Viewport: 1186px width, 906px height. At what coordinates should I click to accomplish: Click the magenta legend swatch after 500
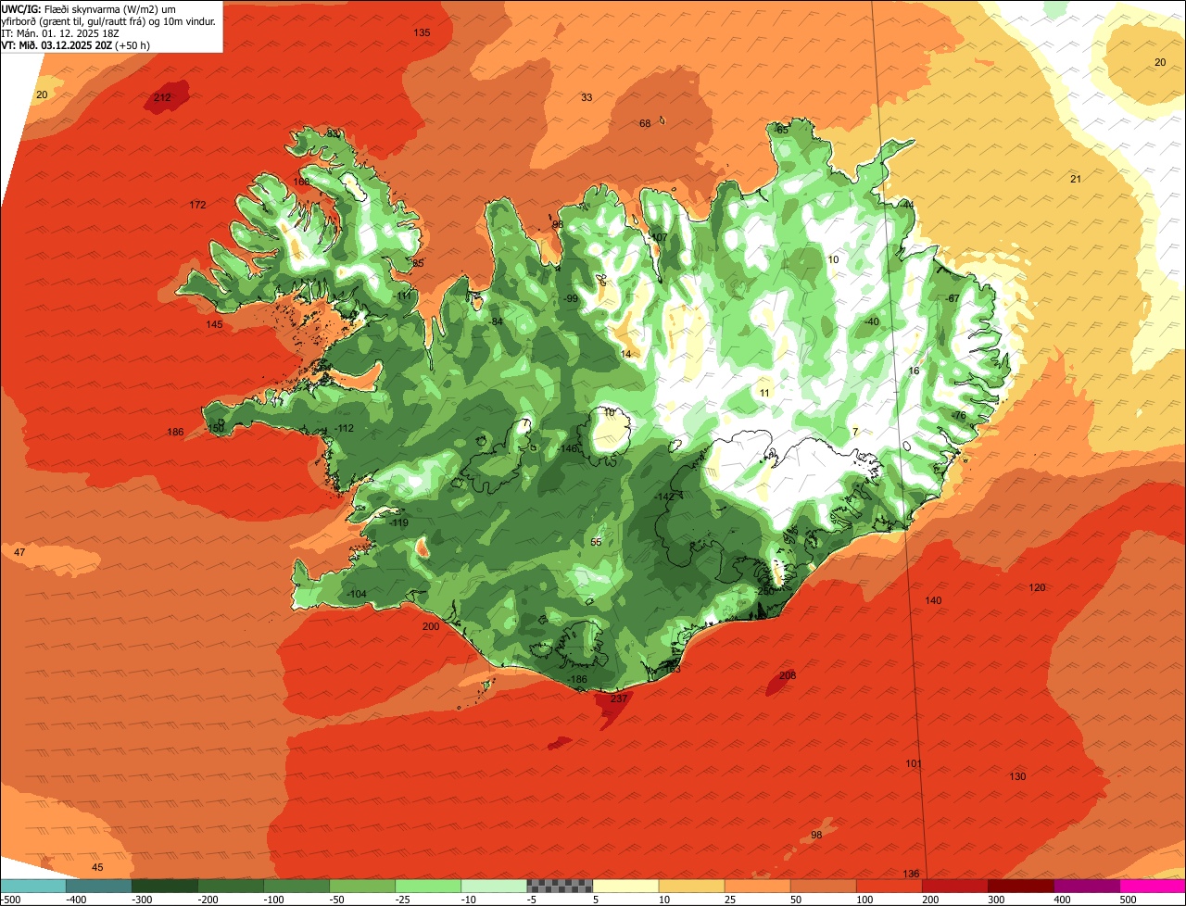tap(1153, 885)
